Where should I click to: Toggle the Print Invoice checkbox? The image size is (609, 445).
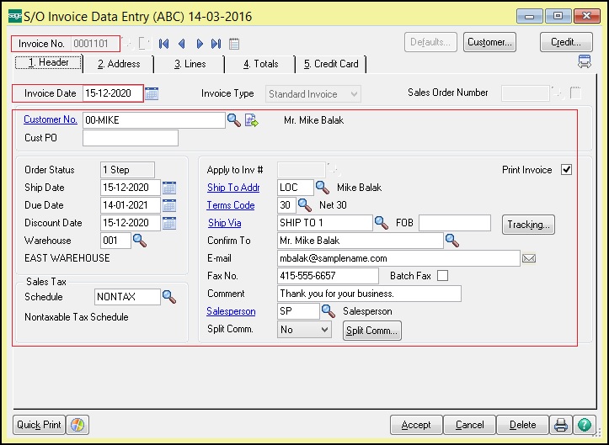[566, 170]
